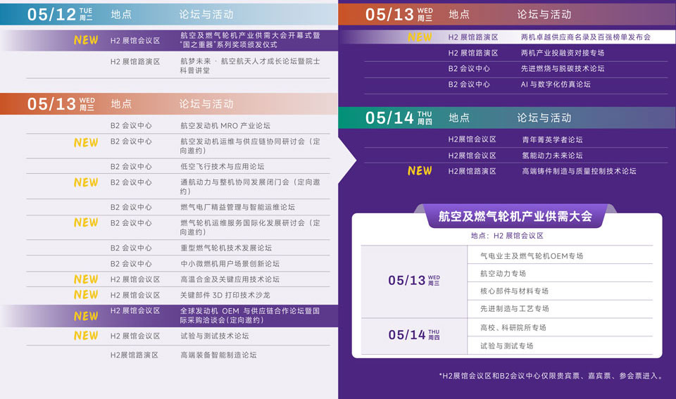Click the NEW badge beside 全球发动机 OEM 与供应链合作论坛

pyautogui.click(x=86, y=316)
